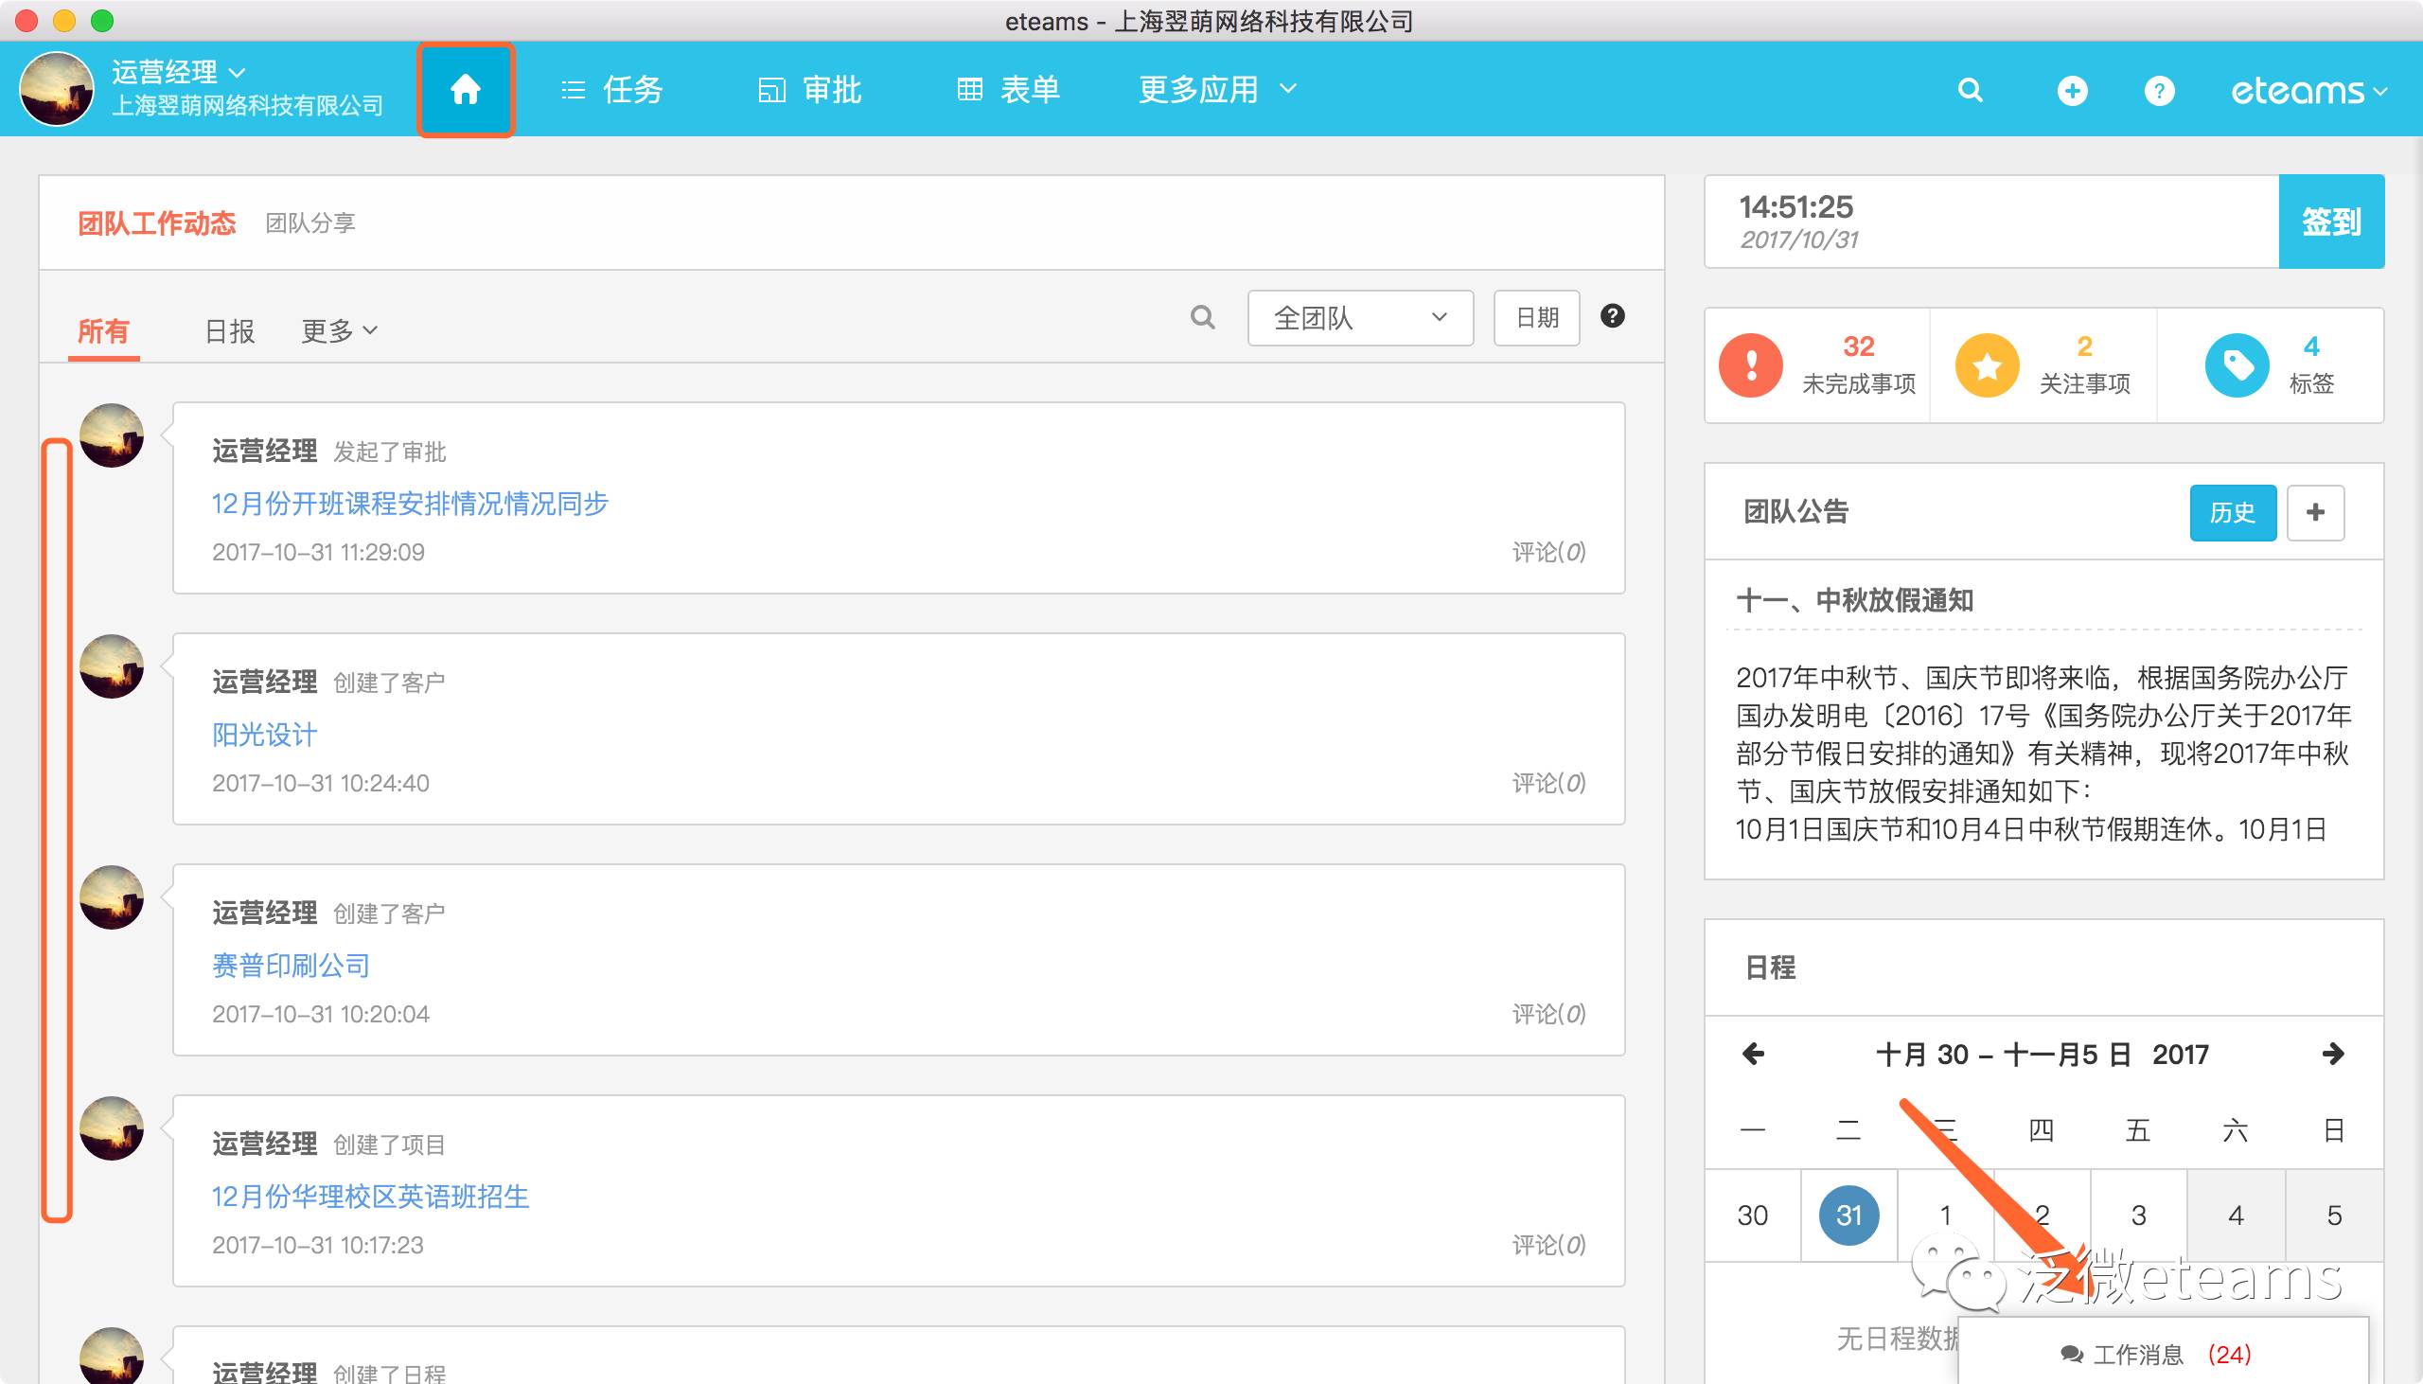
Task: Click the plus create icon in header
Action: click(2072, 90)
